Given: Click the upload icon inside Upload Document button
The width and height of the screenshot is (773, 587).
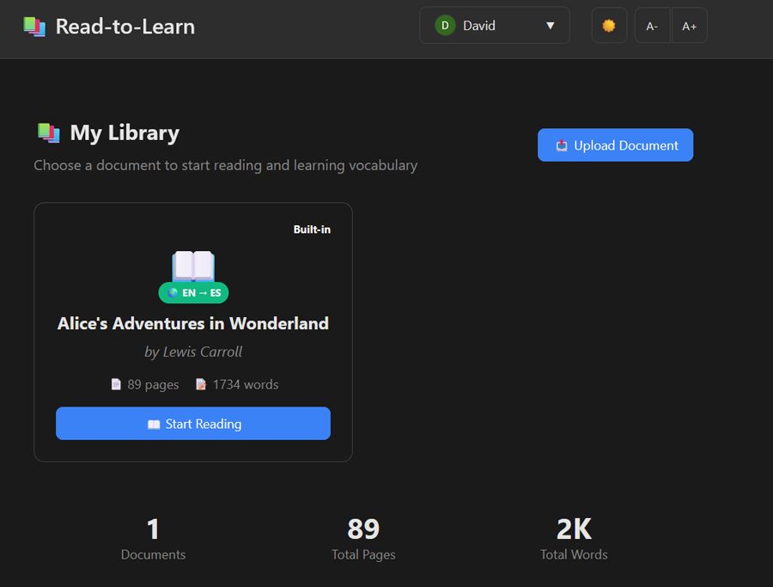Looking at the screenshot, I should pyautogui.click(x=563, y=144).
